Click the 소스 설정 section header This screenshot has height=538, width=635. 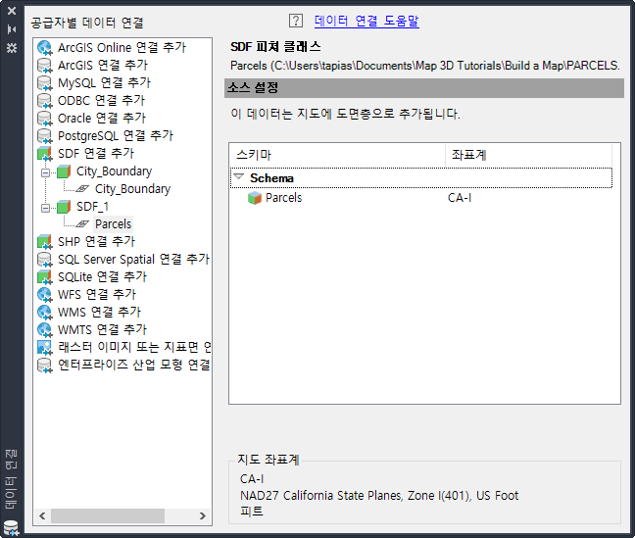[424, 88]
